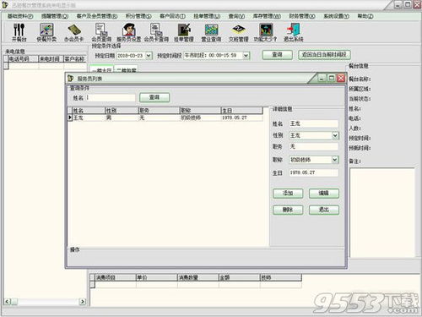The image size is (422, 317).
Task: Click 查询 button beside 预定时间段
Action: coord(277,55)
